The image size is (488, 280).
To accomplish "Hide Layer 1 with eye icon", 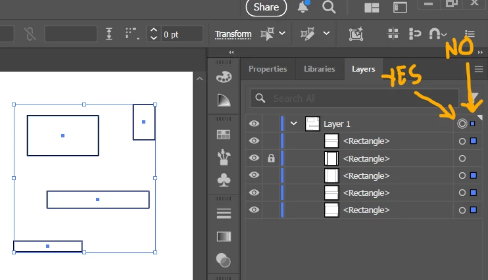I will (254, 124).
